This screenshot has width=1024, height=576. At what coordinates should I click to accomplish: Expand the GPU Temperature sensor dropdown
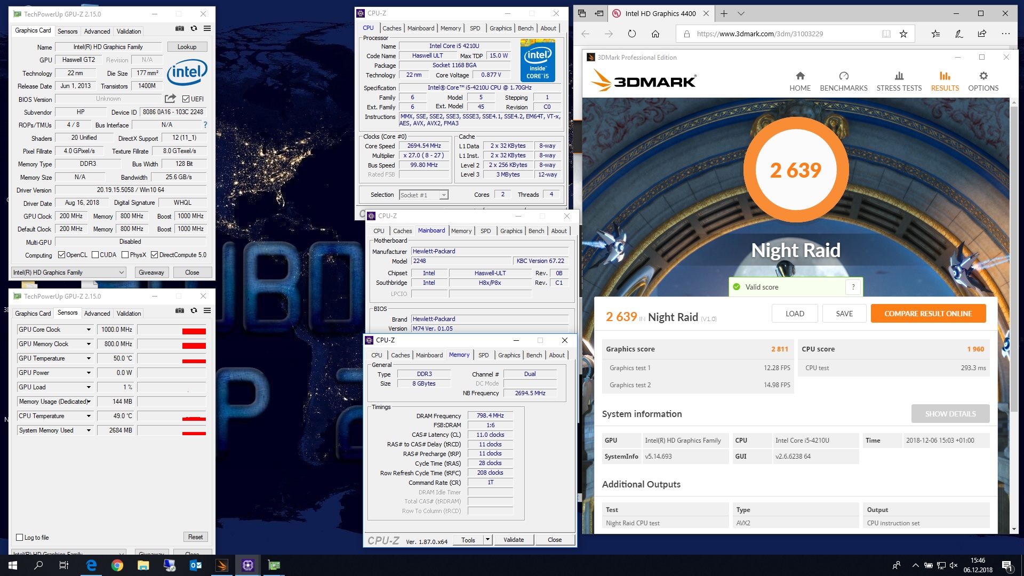click(x=89, y=358)
